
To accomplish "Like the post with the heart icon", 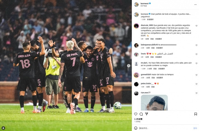I will coord(136,114).
